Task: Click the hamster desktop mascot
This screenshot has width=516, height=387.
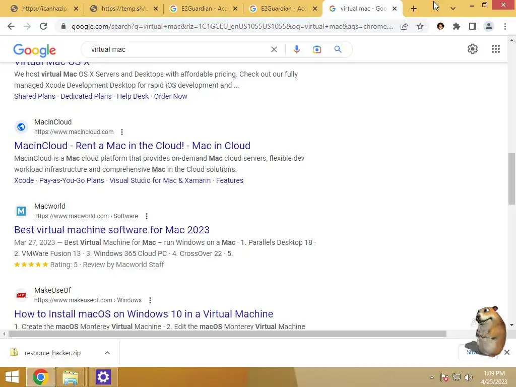Action: click(489, 331)
